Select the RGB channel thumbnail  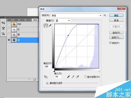point(14,24)
